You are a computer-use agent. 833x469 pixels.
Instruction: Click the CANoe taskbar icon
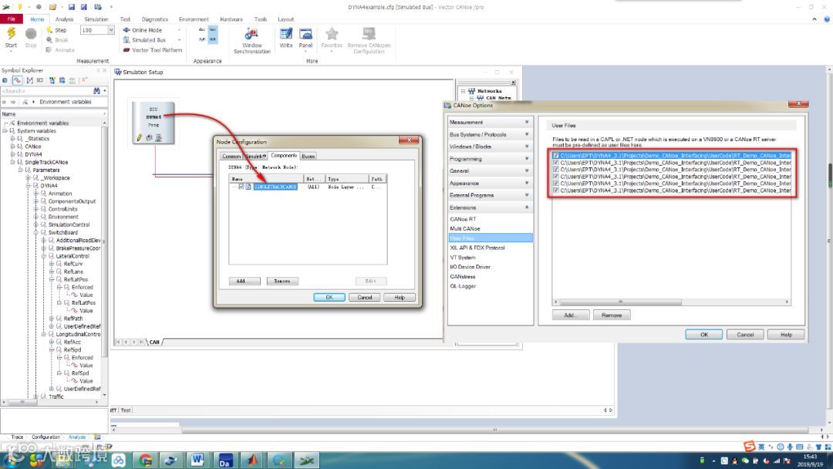click(306, 460)
